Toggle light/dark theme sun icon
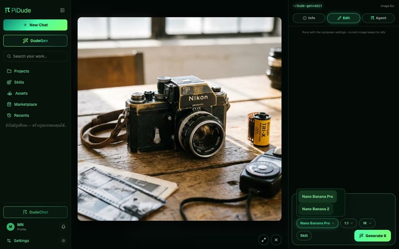 point(64,241)
